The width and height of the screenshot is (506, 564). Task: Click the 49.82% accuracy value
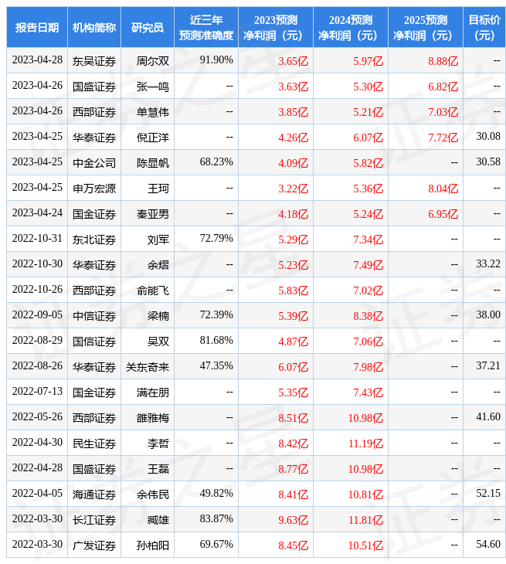(216, 494)
